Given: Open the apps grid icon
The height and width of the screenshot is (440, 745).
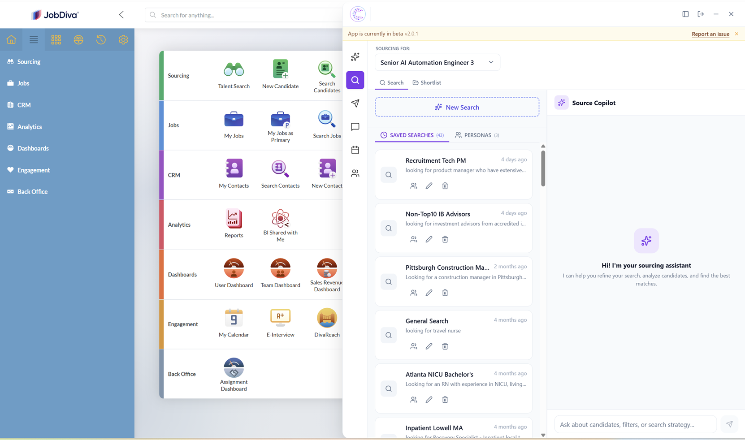Looking at the screenshot, I should 56,40.
